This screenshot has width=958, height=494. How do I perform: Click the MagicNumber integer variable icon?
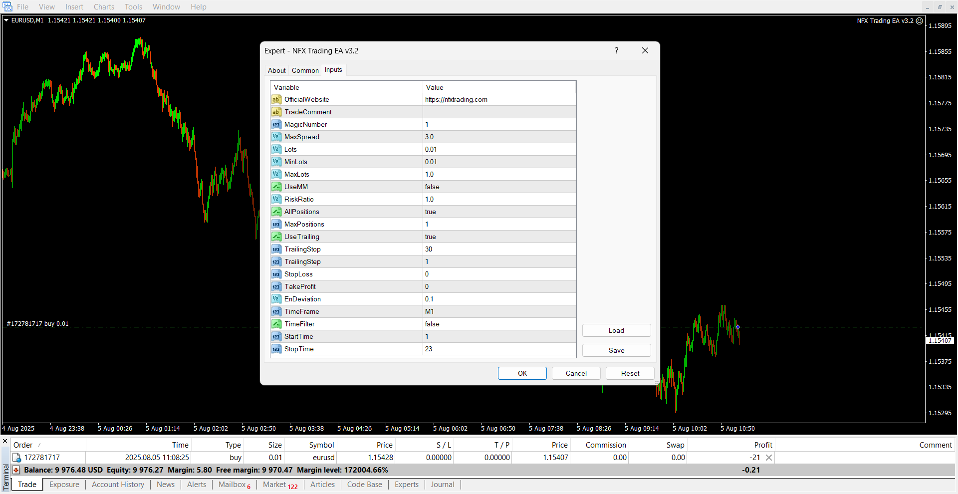click(x=276, y=125)
